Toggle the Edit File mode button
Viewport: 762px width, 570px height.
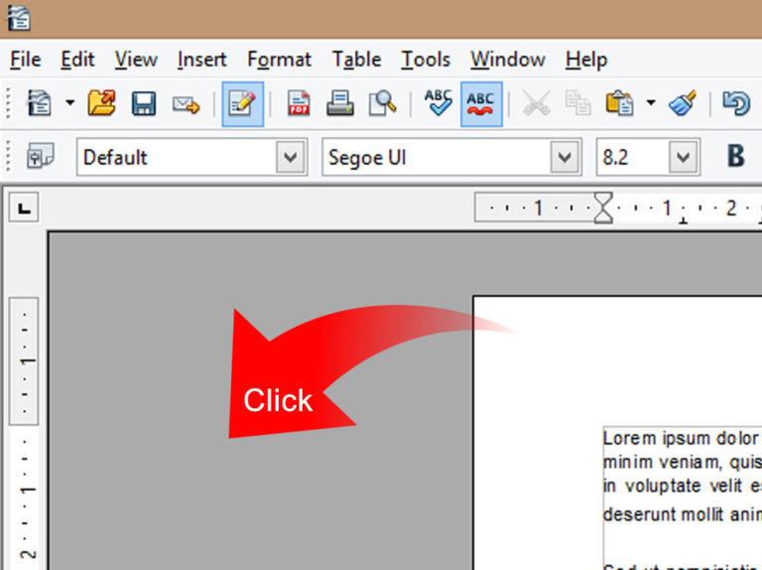(242, 104)
